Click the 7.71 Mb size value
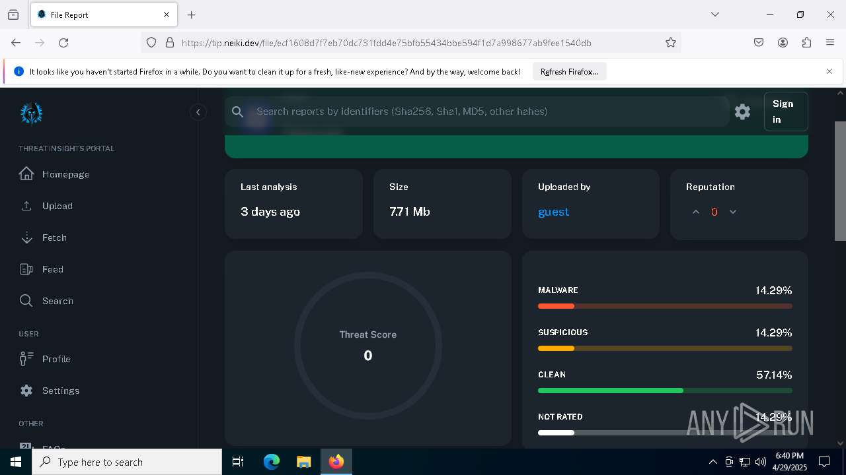The height and width of the screenshot is (475, 846). click(x=410, y=212)
